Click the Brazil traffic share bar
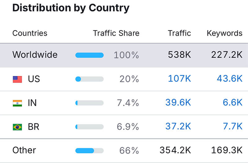The width and height of the screenshot is (248, 163). coord(89,127)
